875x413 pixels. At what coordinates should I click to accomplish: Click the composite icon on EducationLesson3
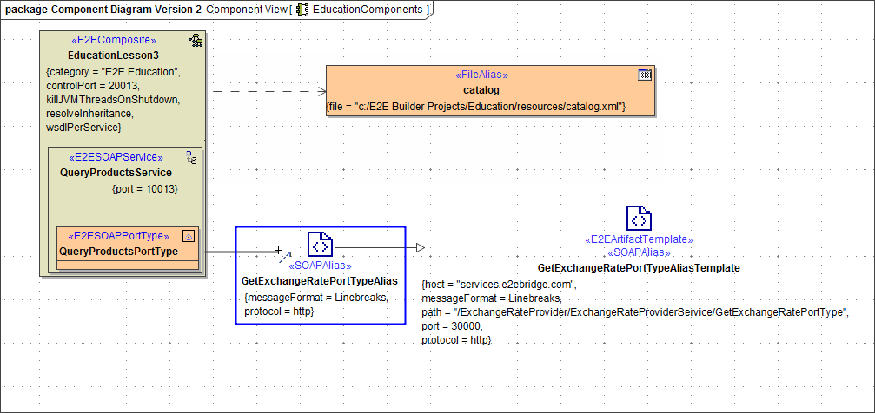pos(196,41)
